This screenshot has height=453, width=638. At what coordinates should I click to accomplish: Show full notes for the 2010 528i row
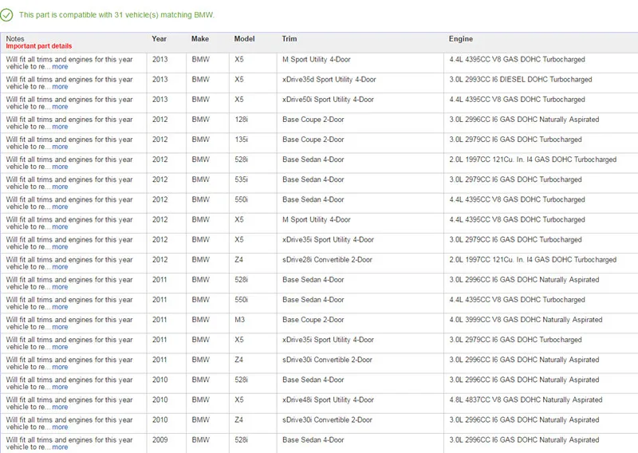coord(60,387)
